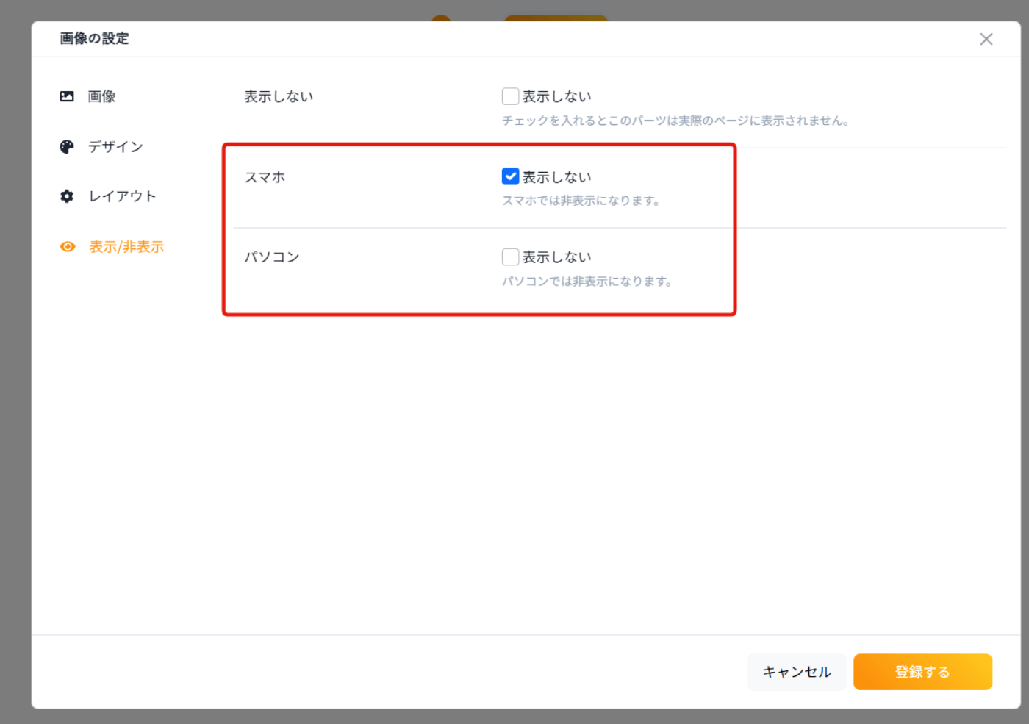Click the スマホでは非表示になります description text

(581, 201)
